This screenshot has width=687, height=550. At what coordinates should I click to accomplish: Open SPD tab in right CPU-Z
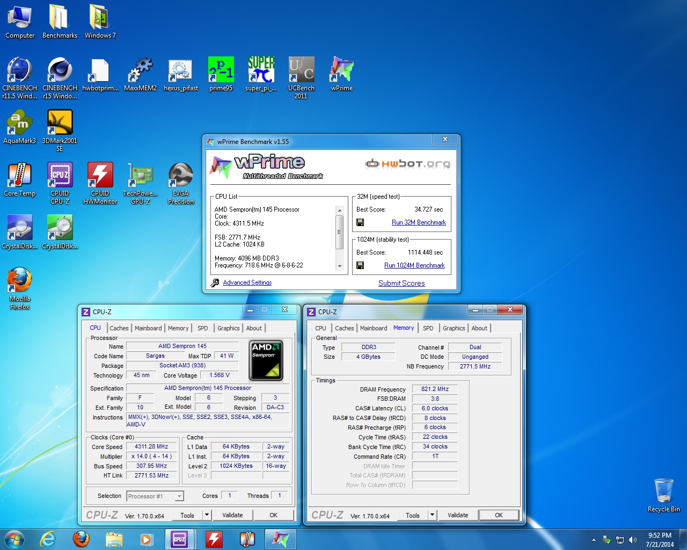point(428,328)
